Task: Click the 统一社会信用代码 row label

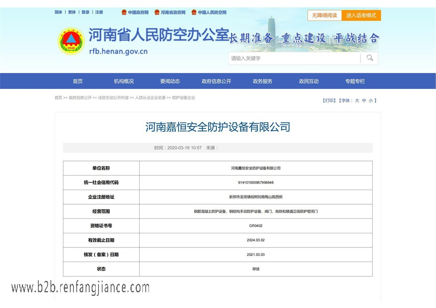Action: point(101,182)
